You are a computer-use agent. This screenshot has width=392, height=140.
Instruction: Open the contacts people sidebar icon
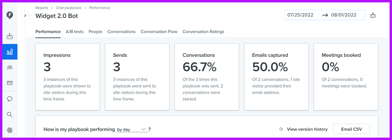(10, 67)
